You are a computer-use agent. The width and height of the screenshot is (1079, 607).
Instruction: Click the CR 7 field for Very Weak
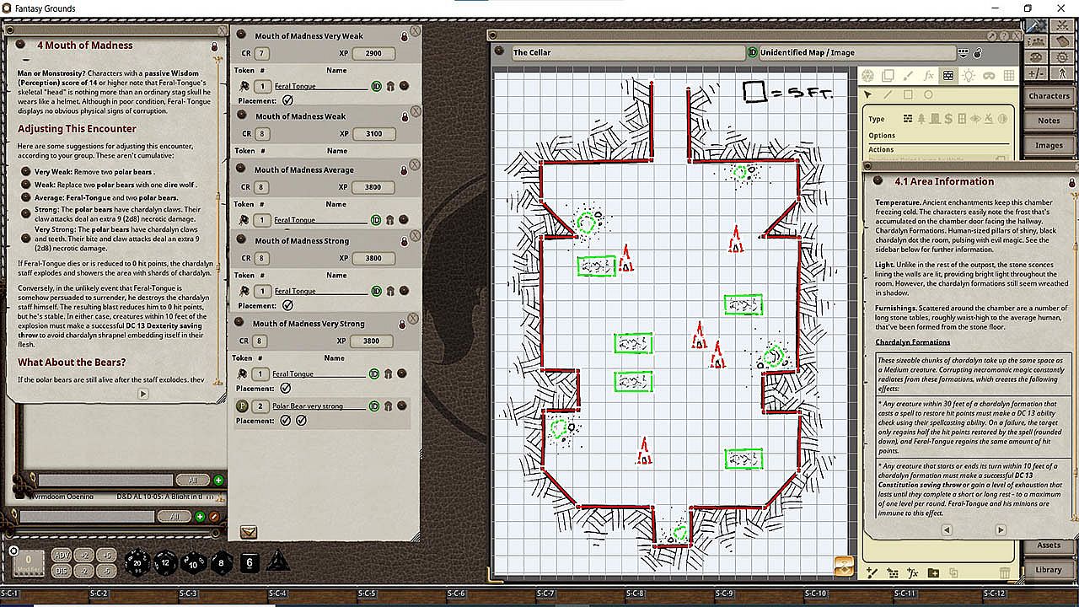point(262,53)
